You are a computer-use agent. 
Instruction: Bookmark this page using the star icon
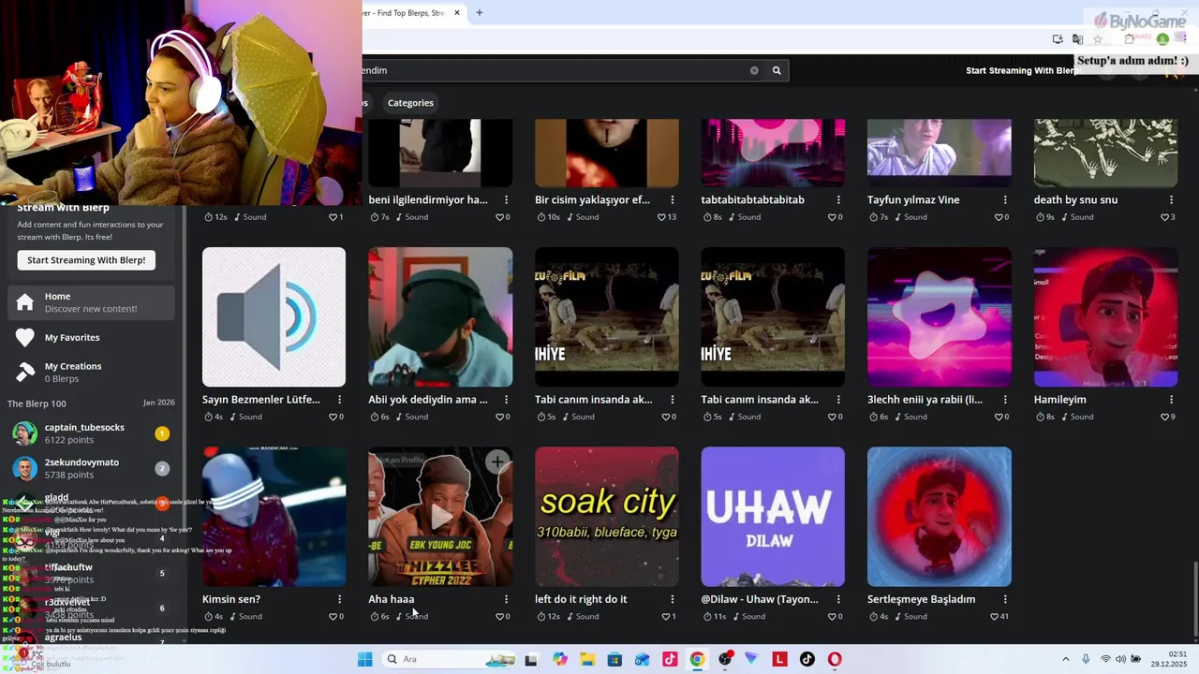pyautogui.click(x=1098, y=39)
